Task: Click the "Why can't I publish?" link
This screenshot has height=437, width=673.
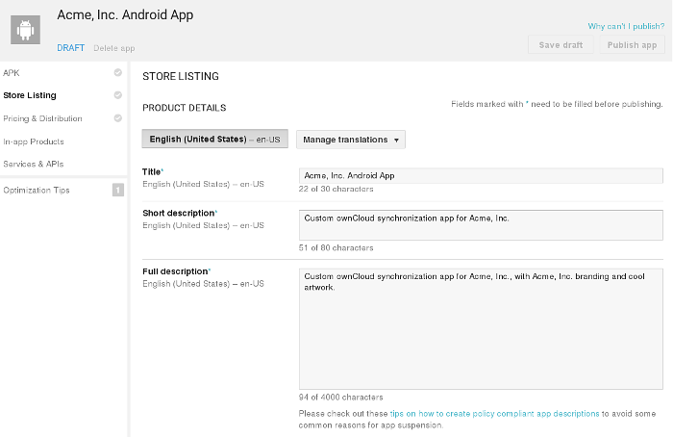Action: (x=625, y=26)
